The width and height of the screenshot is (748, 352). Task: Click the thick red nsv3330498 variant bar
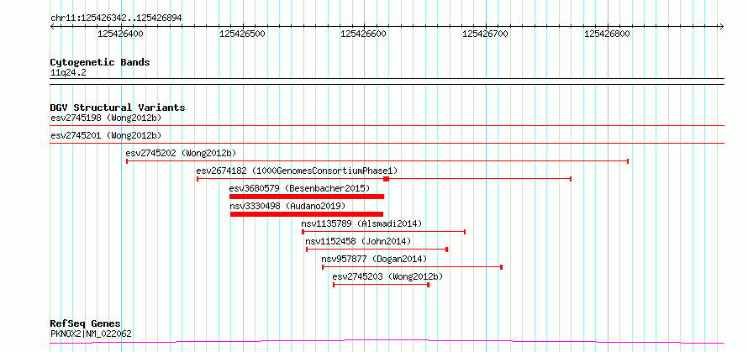(x=307, y=214)
